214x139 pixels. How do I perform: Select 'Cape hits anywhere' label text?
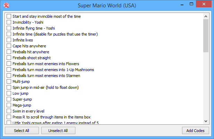coord(29,46)
